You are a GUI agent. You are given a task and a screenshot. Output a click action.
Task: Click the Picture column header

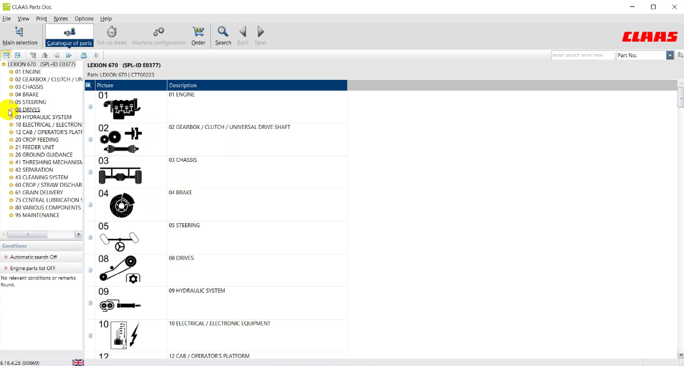(131, 86)
